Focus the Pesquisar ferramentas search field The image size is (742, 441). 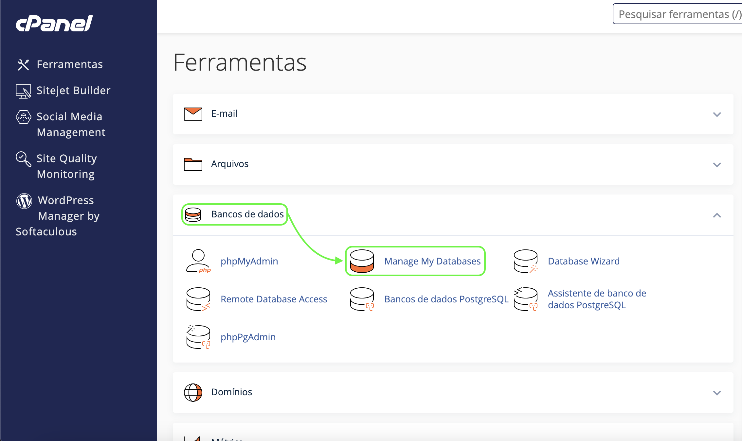tap(677, 14)
